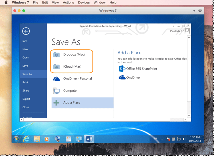Click horizontal scrollbar left arrow

click(x=21, y=120)
